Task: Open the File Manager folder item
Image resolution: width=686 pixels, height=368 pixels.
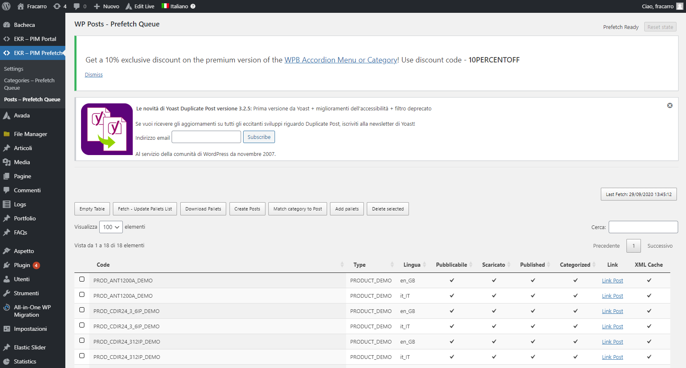Action: (30, 134)
